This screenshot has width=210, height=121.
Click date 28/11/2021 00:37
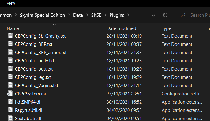[124, 44]
